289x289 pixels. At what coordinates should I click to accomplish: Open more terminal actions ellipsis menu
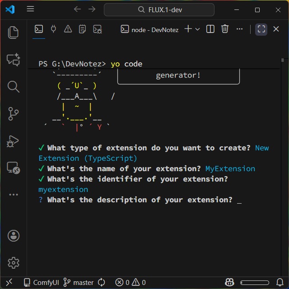click(x=239, y=29)
